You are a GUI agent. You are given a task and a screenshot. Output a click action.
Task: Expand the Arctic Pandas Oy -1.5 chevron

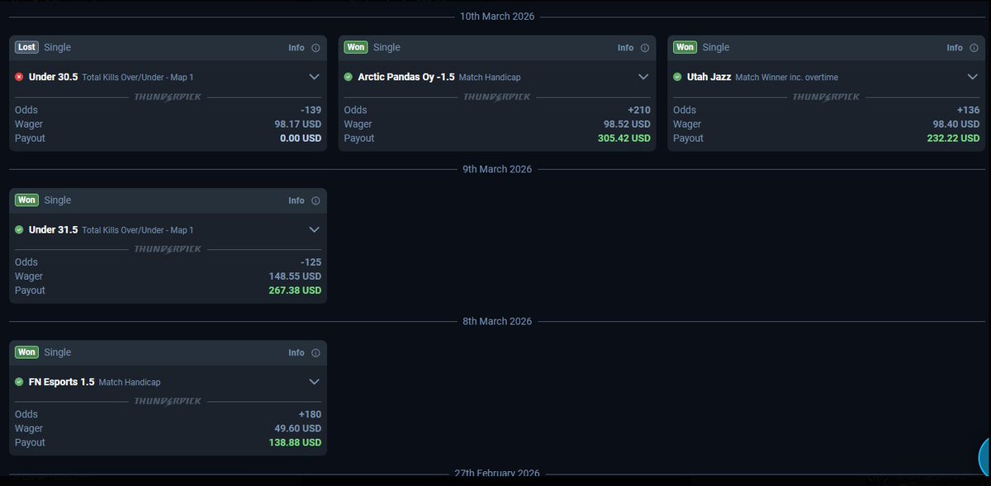(643, 77)
